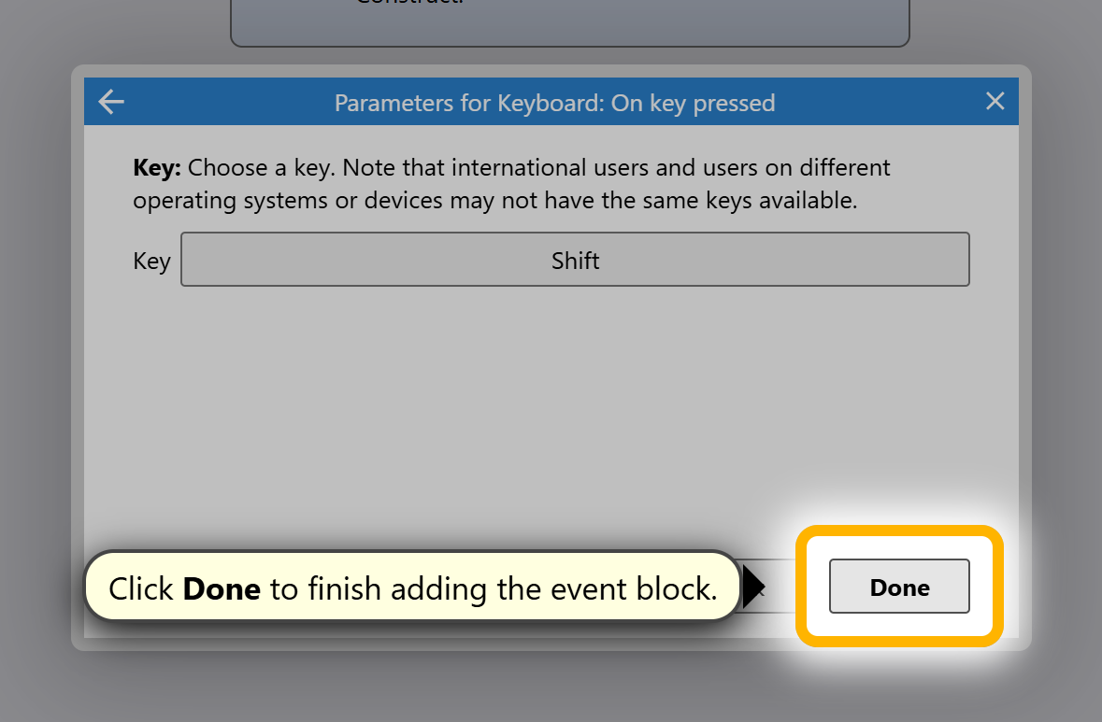
Task: Click the bold word Done in the tooltip
Action: (x=222, y=588)
